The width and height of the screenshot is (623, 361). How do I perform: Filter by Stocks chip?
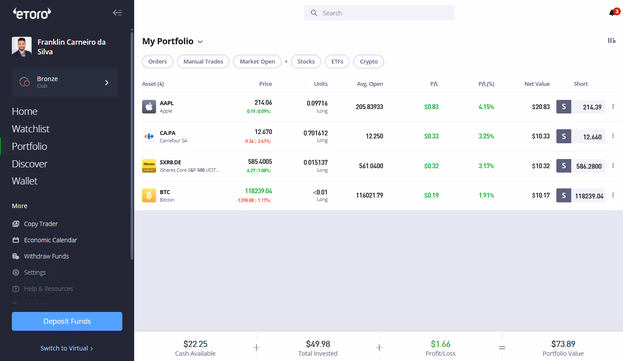306,62
